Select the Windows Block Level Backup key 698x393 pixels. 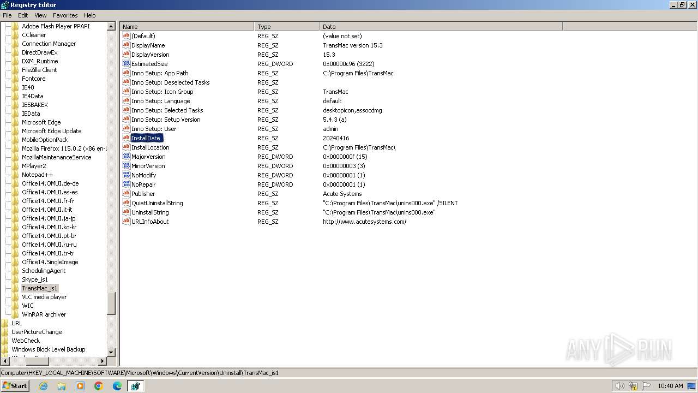point(49,349)
